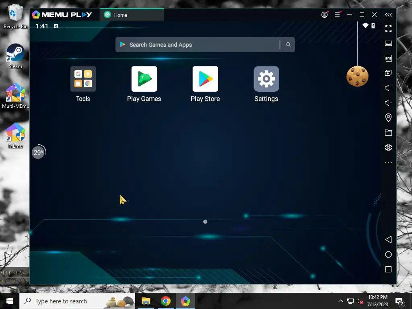Open the Tools folder in MEmu

coord(83,79)
